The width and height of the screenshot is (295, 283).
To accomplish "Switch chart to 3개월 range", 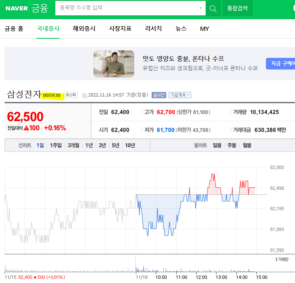I will click(73, 145).
